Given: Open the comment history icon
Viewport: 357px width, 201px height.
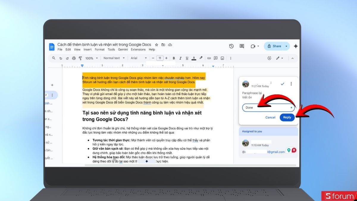Looking at the screenshot, I should coord(242,46).
